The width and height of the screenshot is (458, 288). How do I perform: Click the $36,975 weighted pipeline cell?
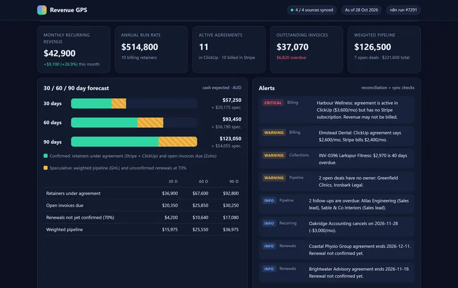pyautogui.click(x=231, y=230)
